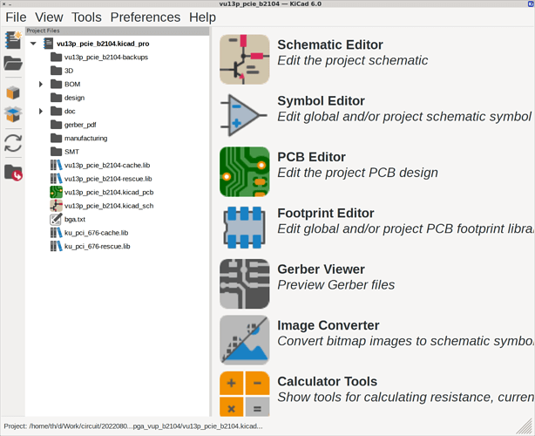Click the Gerber Viewer title text
The width and height of the screenshot is (535, 436).
(x=321, y=269)
